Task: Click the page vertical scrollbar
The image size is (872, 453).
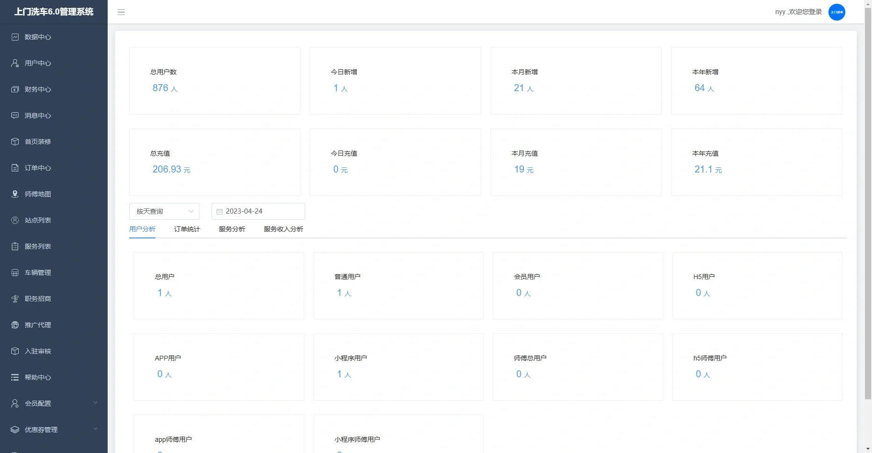Action: (x=868, y=187)
